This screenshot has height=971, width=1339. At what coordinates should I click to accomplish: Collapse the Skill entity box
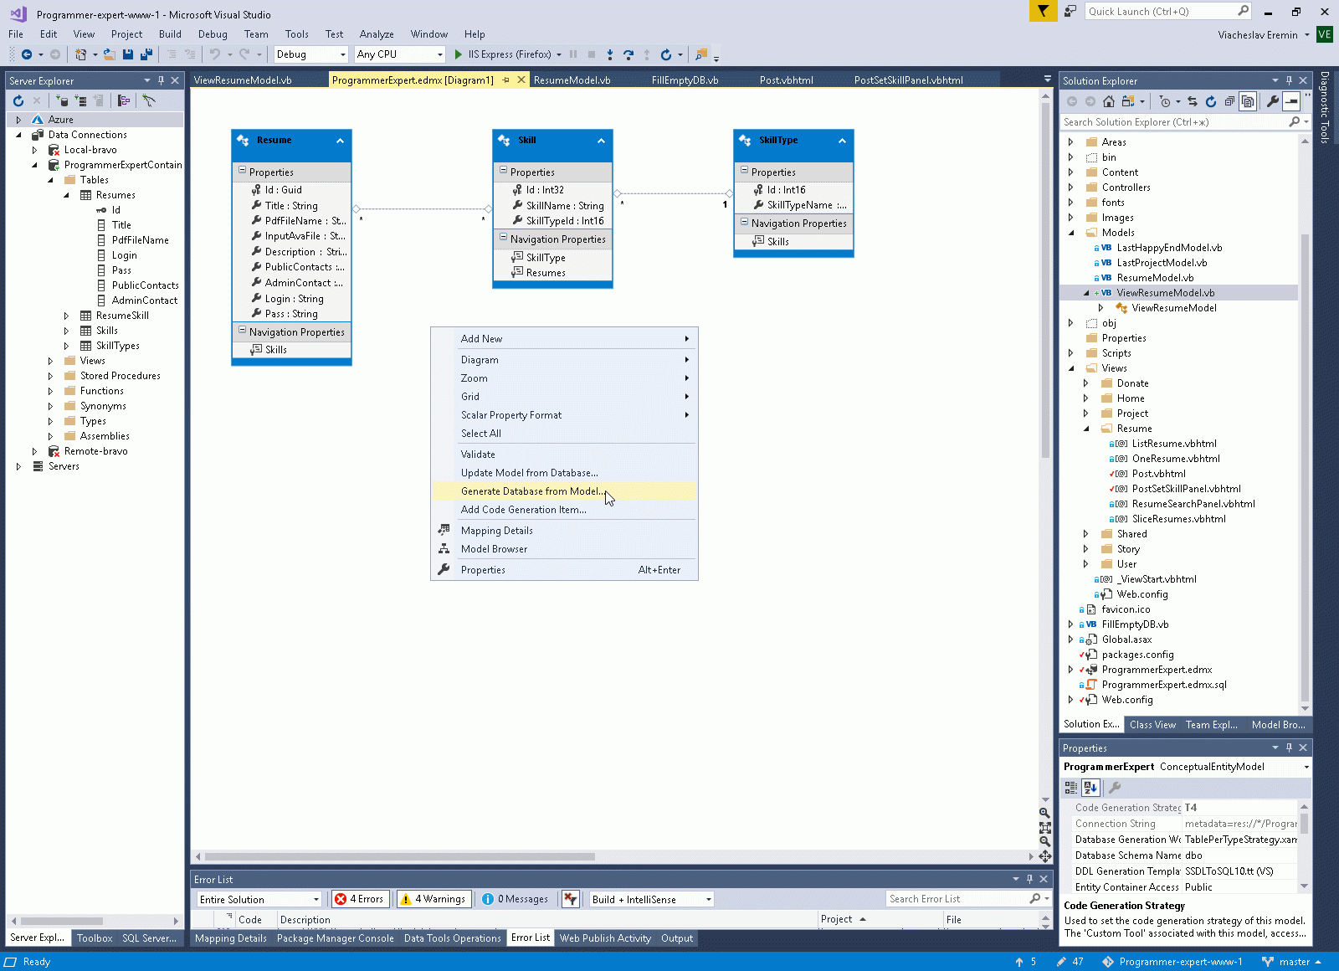point(601,141)
